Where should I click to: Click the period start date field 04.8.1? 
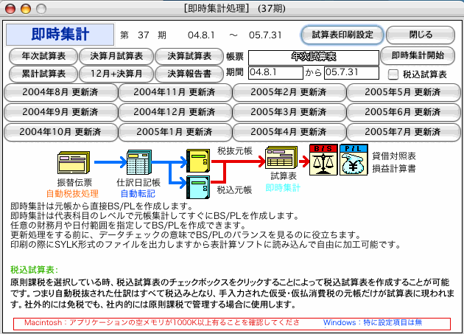pyautogui.click(x=275, y=73)
